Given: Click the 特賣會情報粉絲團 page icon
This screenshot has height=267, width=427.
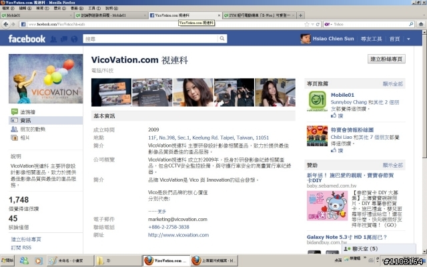Looking at the screenshot, I should click(318, 136).
